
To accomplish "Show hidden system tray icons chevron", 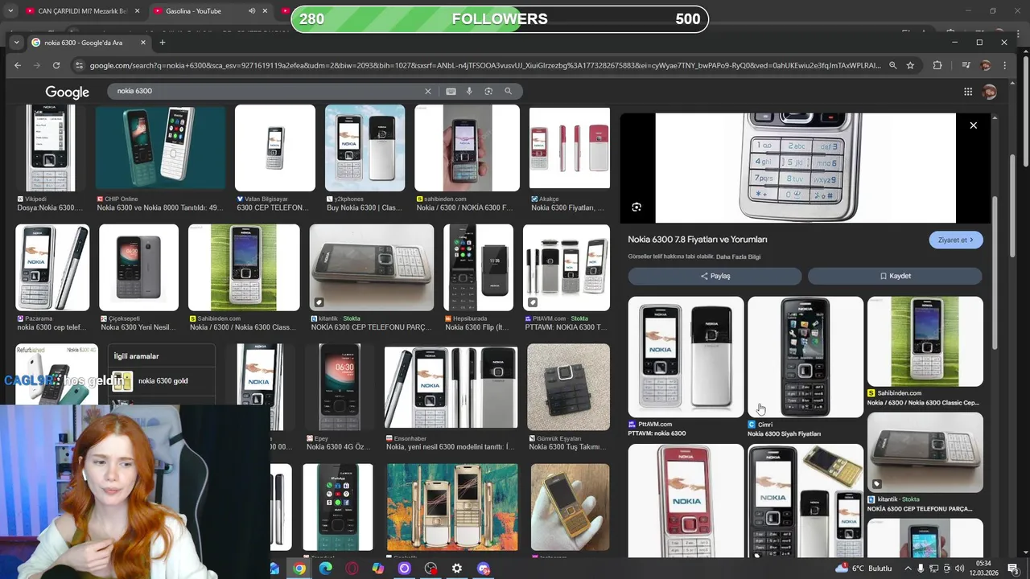I will tap(908, 569).
